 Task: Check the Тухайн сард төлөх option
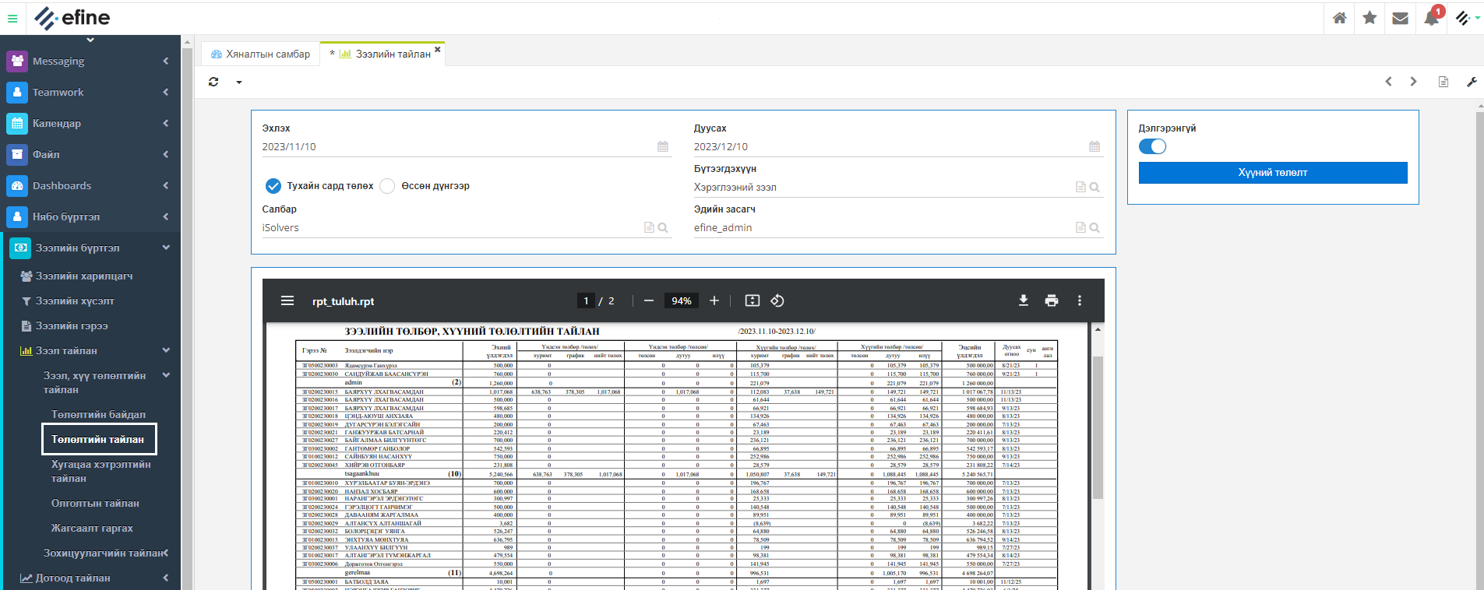pyautogui.click(x=273, y=186)
